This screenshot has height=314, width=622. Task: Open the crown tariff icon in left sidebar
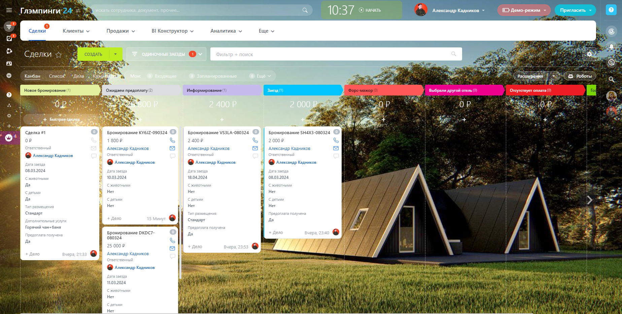pos(9,138)
